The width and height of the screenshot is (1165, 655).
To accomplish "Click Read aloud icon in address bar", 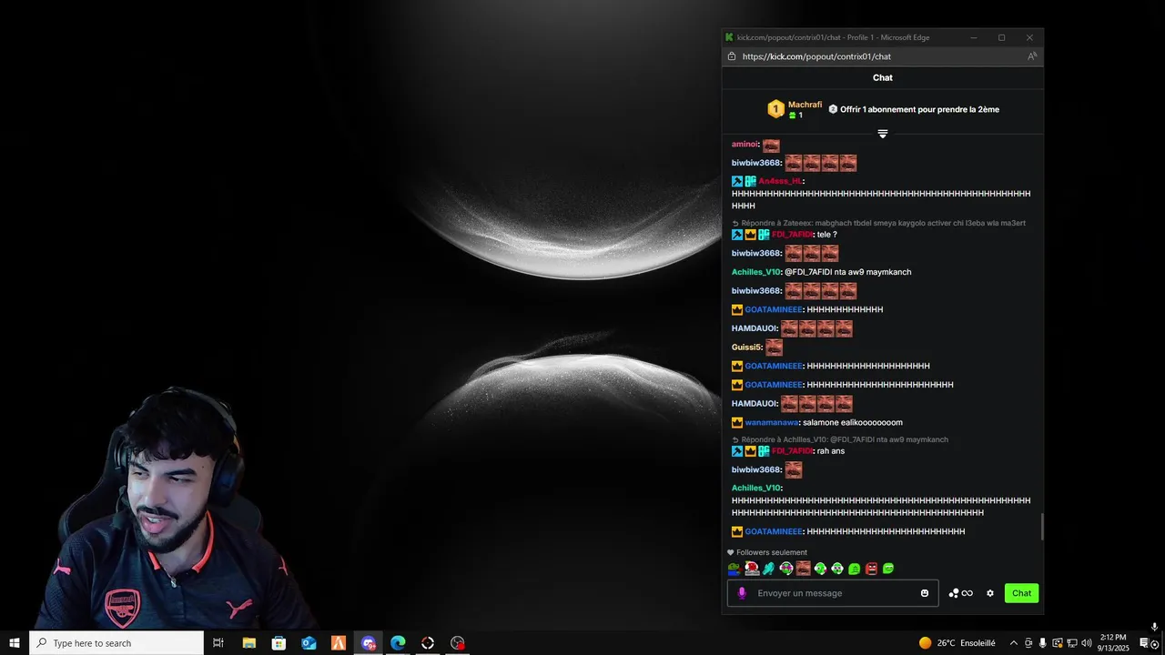I will (x=1032, y=56).
